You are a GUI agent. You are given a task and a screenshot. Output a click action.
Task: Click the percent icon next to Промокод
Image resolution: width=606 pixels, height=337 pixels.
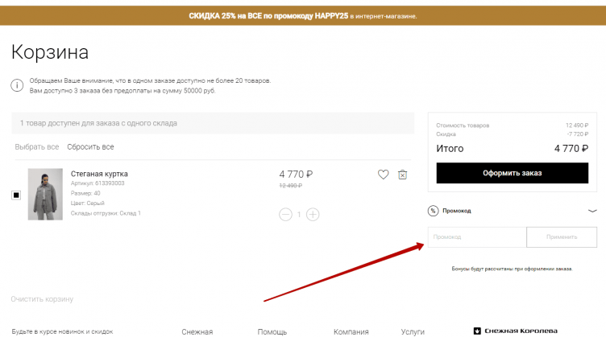pos(433,211)
